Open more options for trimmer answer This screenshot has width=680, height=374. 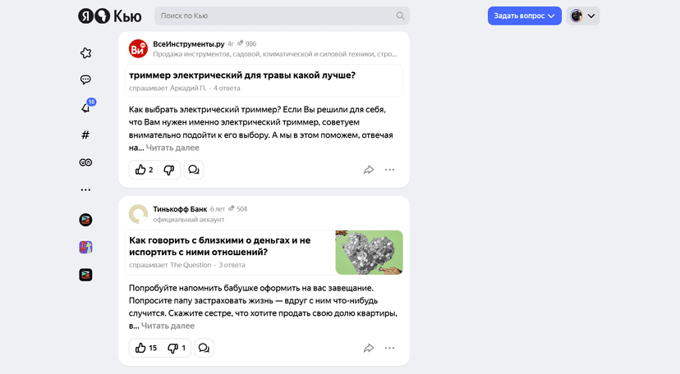coord(390,170)
